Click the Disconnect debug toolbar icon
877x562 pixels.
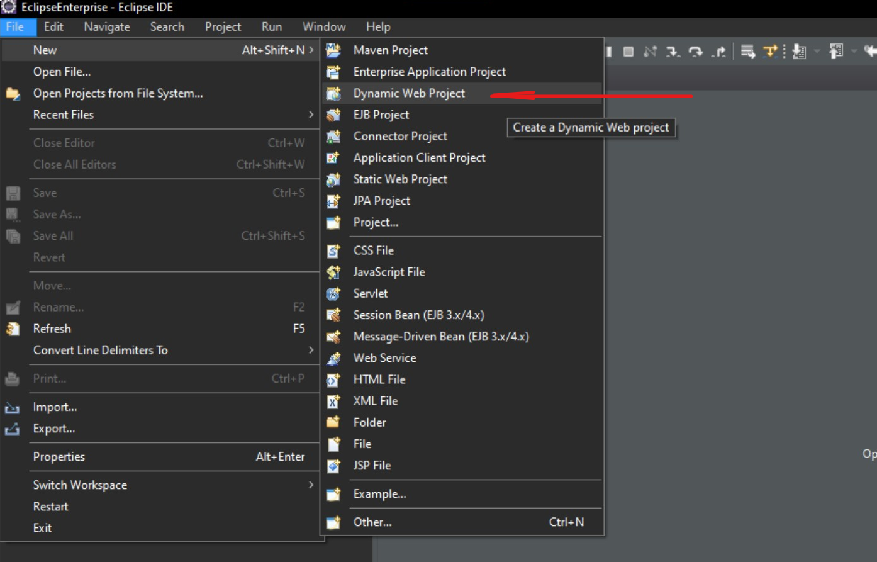[650, 52]
